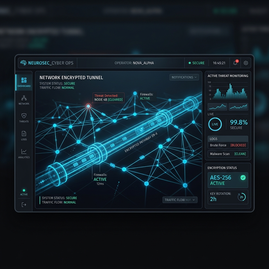The image size is (269, 269).
Task: Click the Malware Scan CLEAN log entry
Action: [228, 154]
